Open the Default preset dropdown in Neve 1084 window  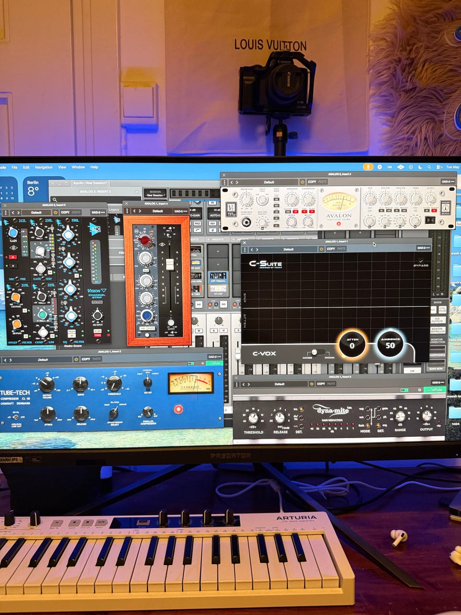coord(158,211)
